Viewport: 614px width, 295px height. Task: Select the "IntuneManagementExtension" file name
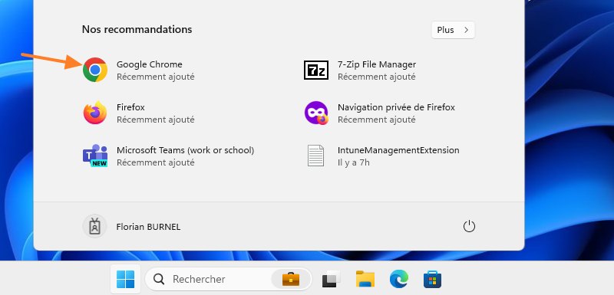398,150
